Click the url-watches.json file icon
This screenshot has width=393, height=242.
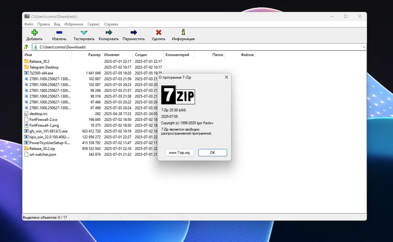tap(26, 154)
